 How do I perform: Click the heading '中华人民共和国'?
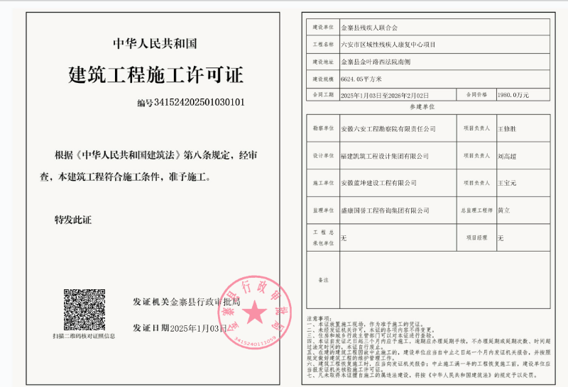pos(155,44)
